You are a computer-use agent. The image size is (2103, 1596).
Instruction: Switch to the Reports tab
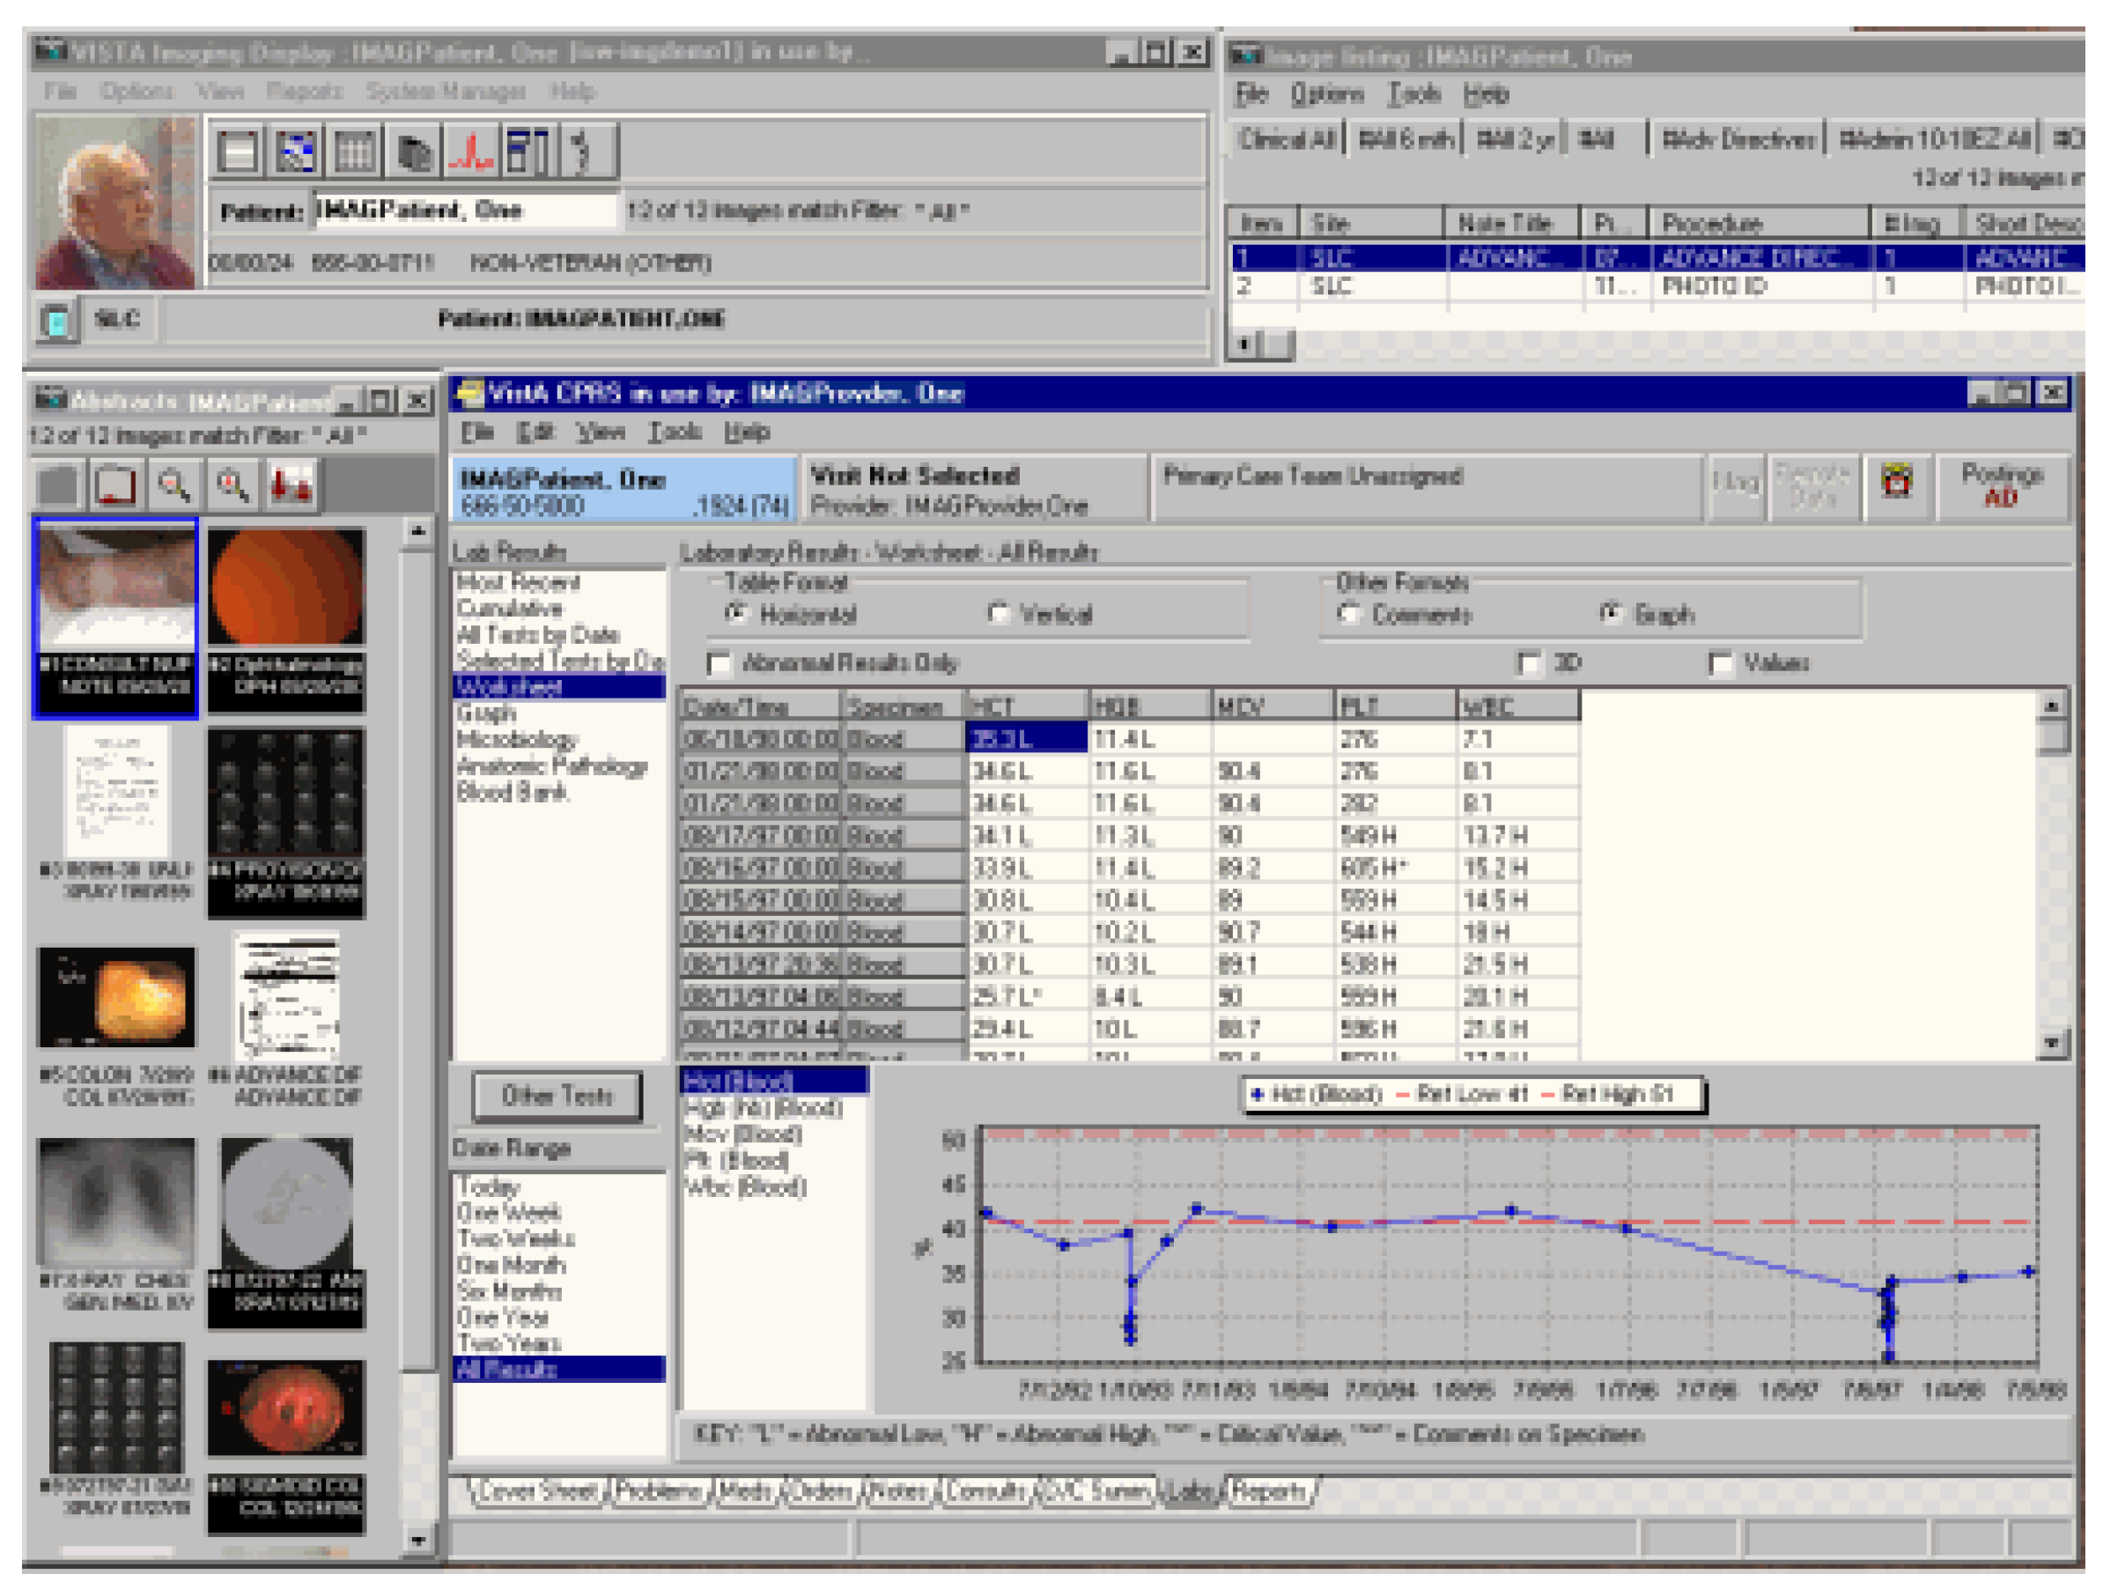[x=1270, y=1491]
